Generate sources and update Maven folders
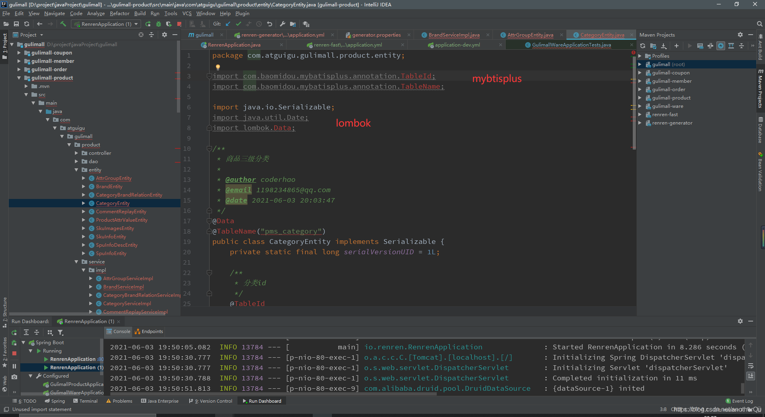The width and height of the screenshot is (765, 417). (x=653, y=46)
